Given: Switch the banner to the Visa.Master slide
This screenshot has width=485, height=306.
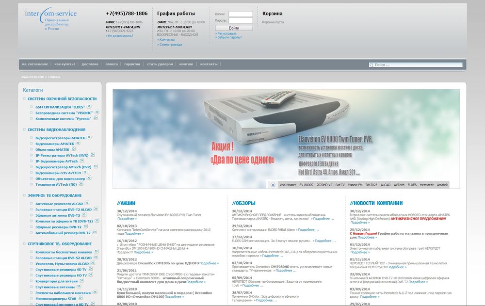Looking at the screenshot, I should tap(288, 185).
